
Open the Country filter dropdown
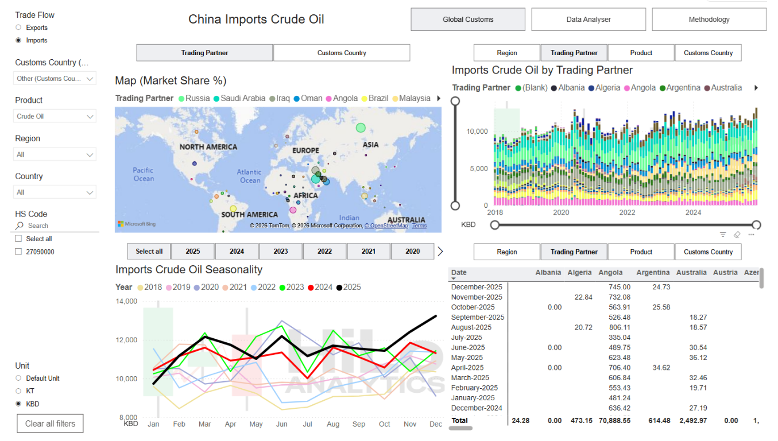tap(55, 192)
